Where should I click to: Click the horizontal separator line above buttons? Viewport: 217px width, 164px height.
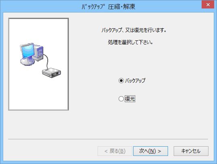point(108,139)
